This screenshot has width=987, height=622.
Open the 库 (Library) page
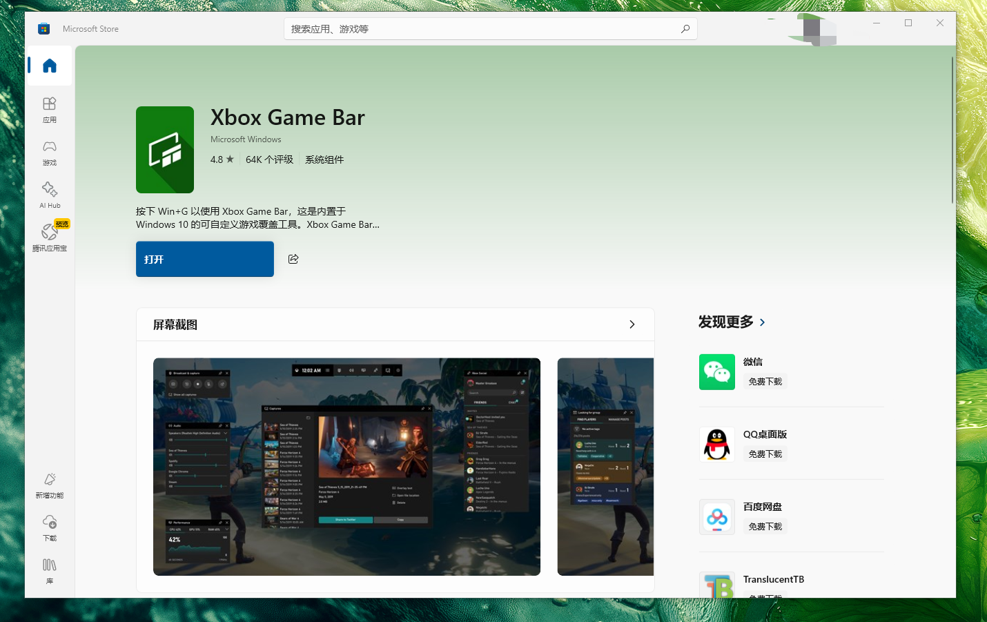tap(49, 571)
